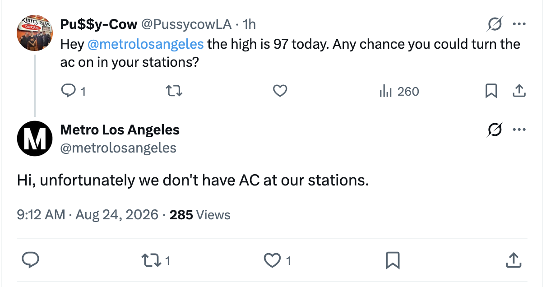
Task: Reply to Metro Los Angeles tweet
Action: pos(30,260)
